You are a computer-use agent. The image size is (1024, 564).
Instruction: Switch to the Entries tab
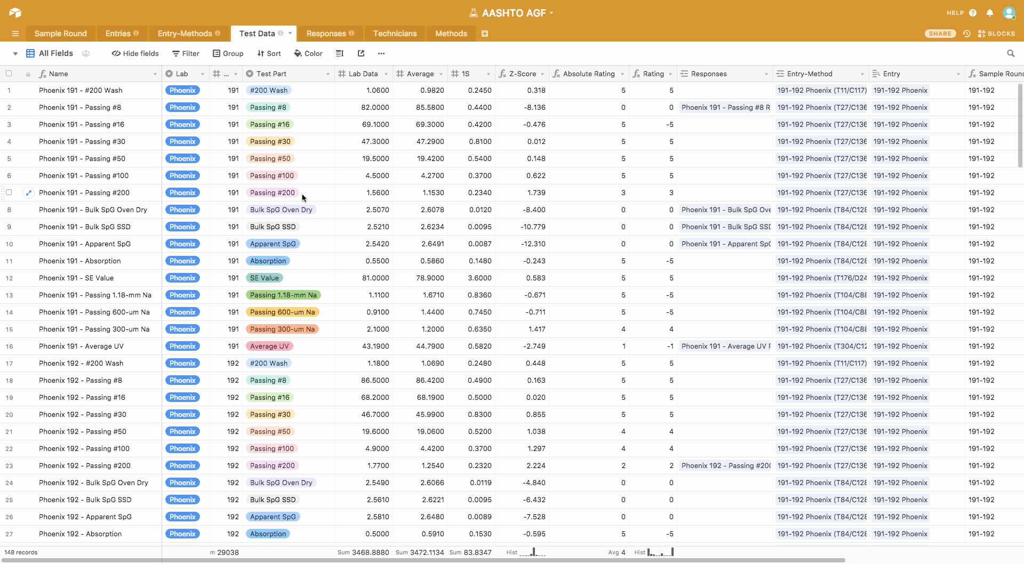[x=122, y=34]
